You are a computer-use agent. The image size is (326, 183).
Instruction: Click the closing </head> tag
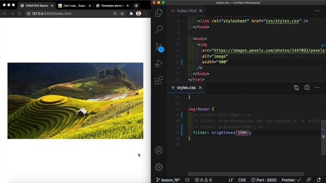(x=201, y=27)
